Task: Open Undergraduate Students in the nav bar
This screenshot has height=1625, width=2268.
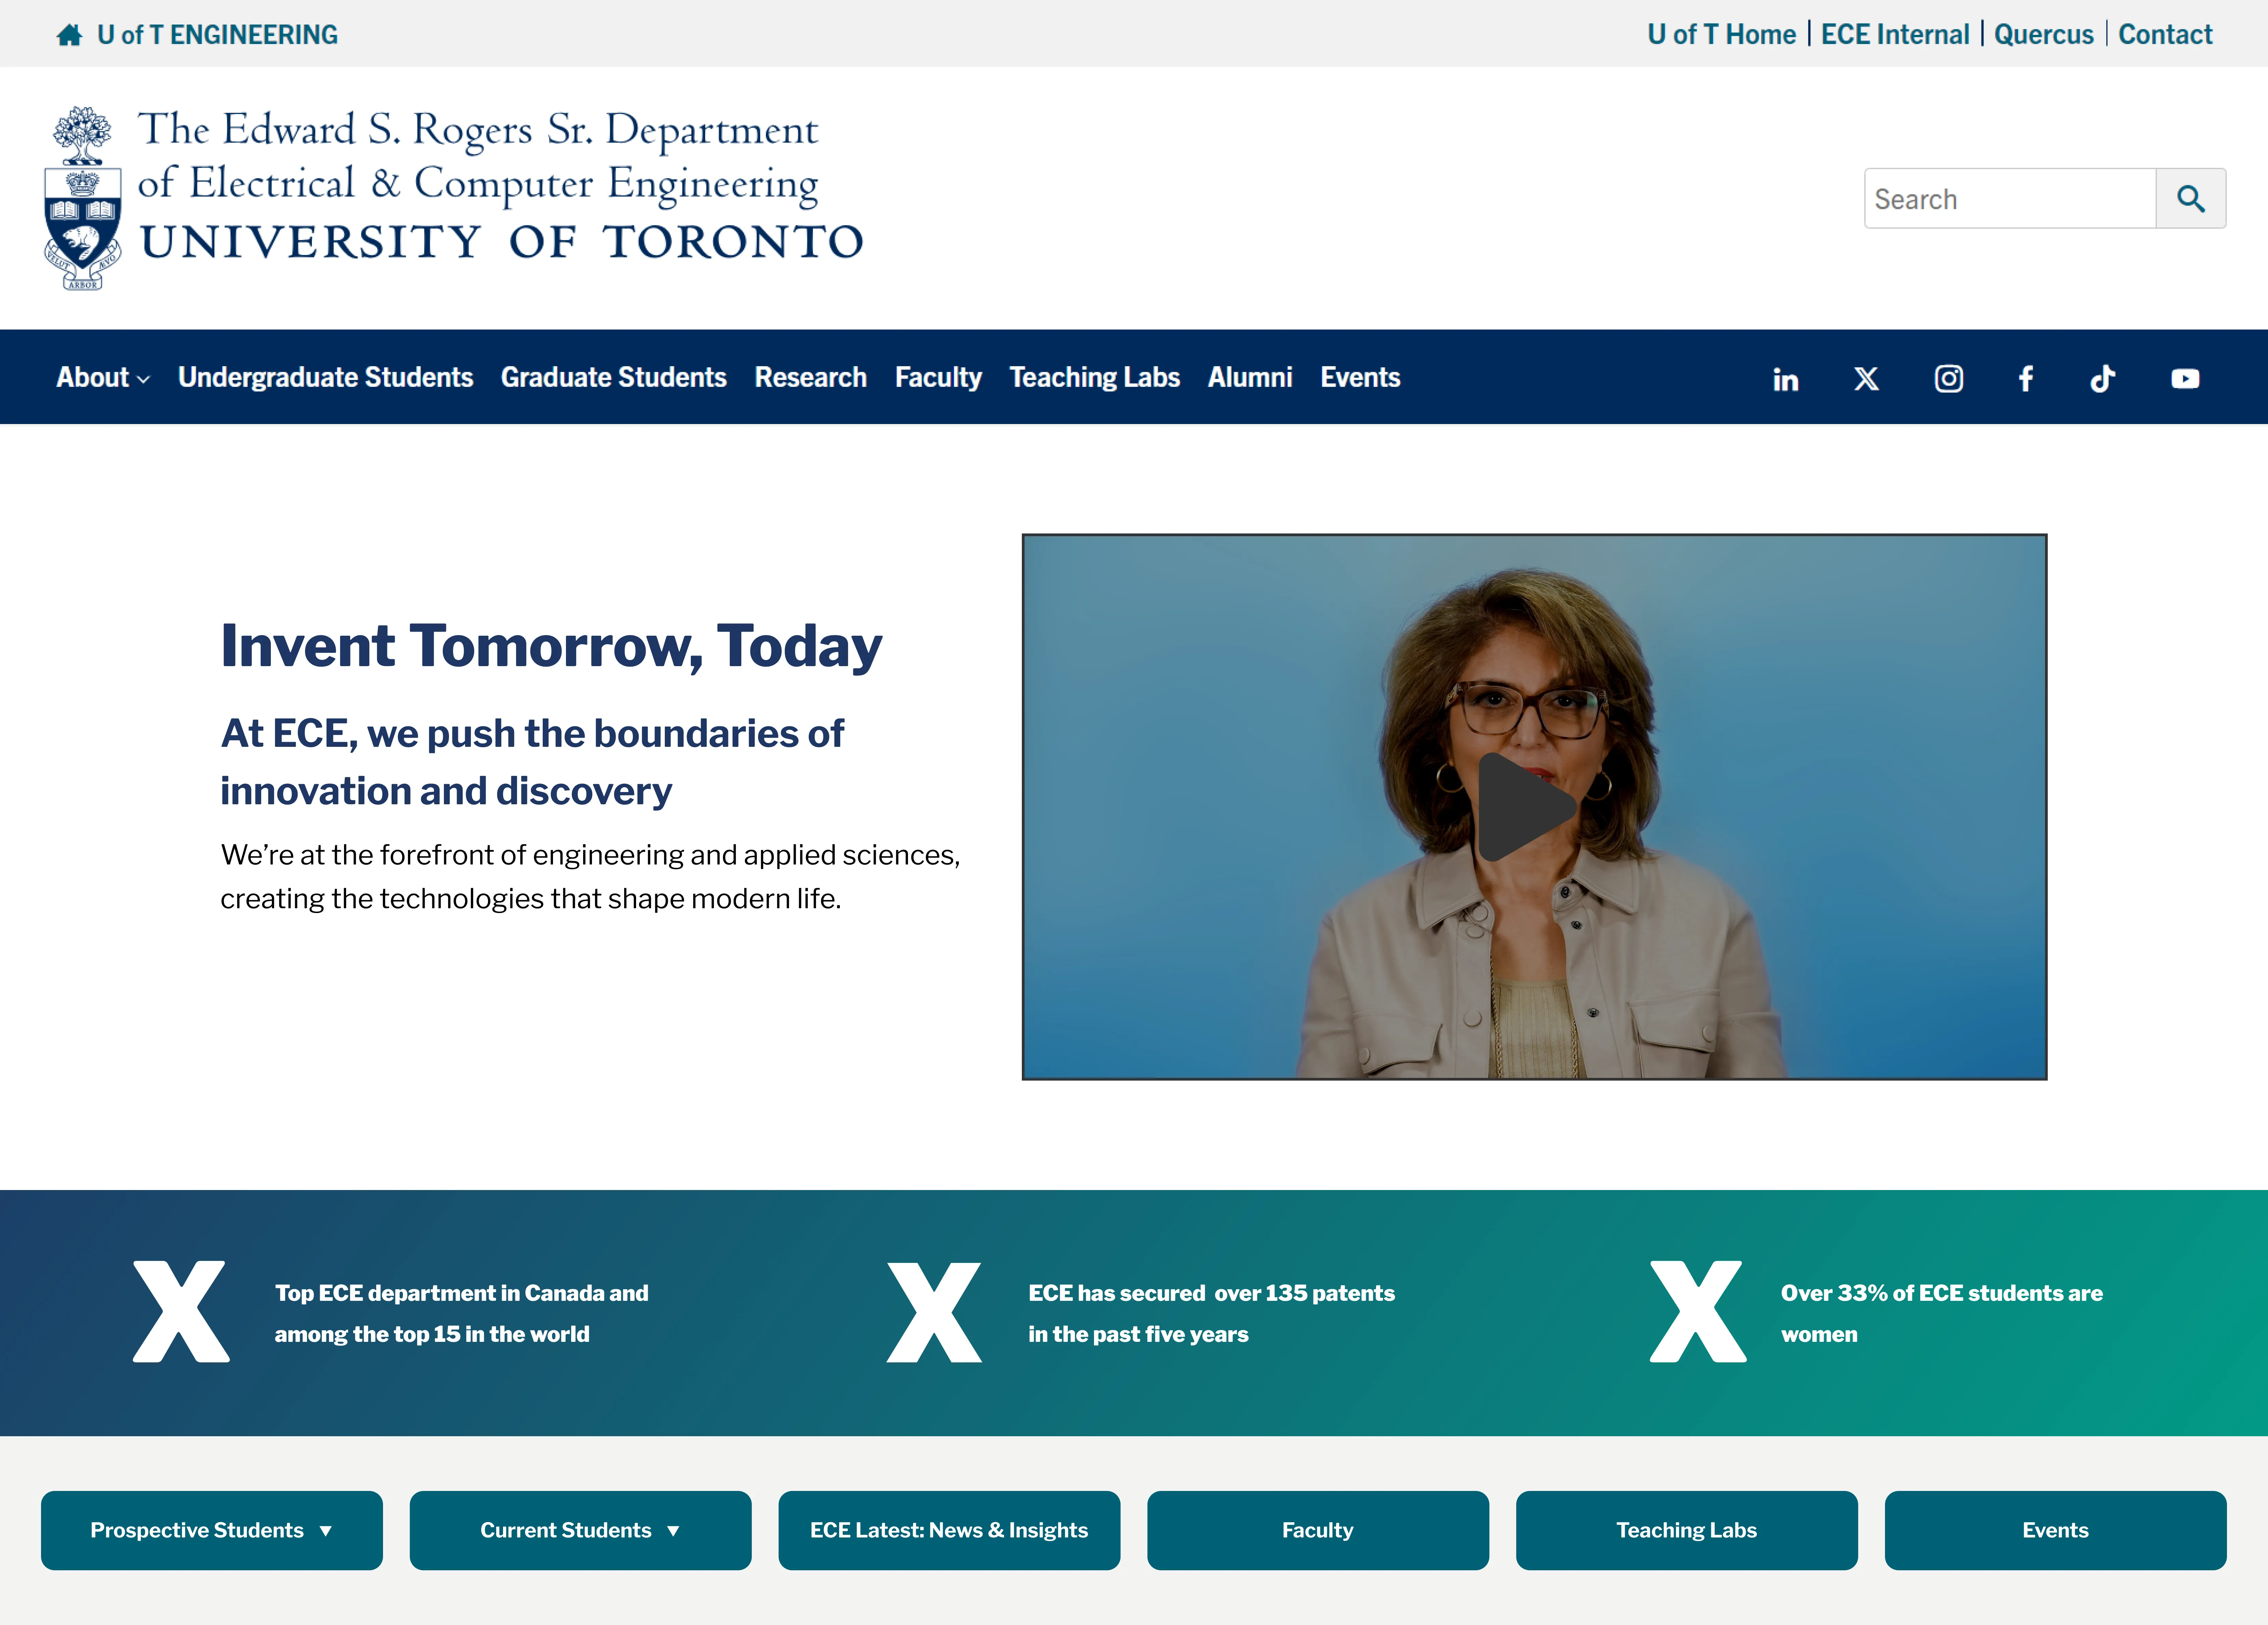Action: (325, 378)
